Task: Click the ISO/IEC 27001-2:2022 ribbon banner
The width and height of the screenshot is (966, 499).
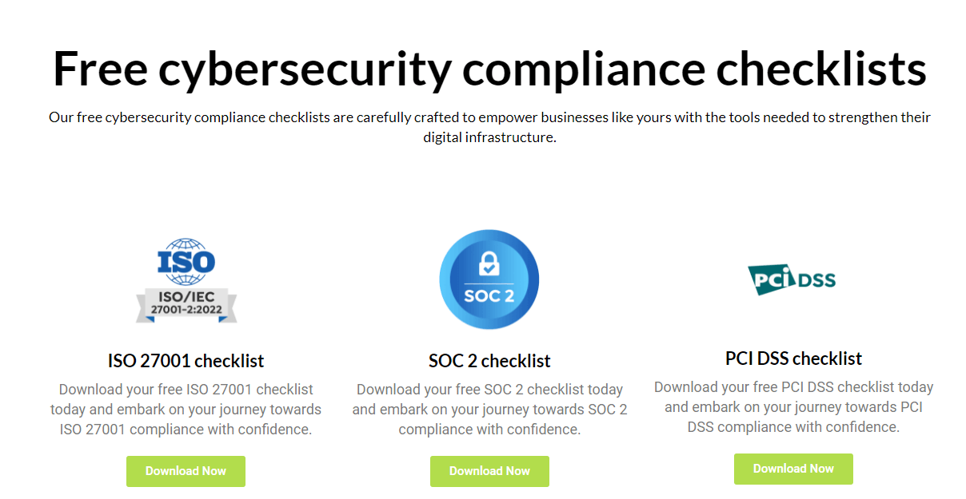Action: (x=186, y=306)
